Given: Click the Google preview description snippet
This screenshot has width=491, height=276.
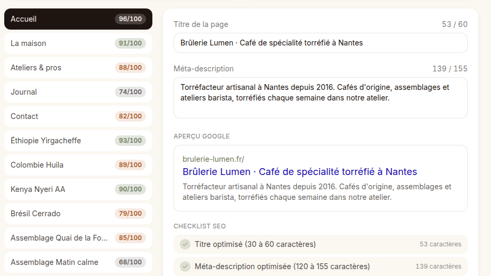Looking at the screenshot, I should 317,192.
